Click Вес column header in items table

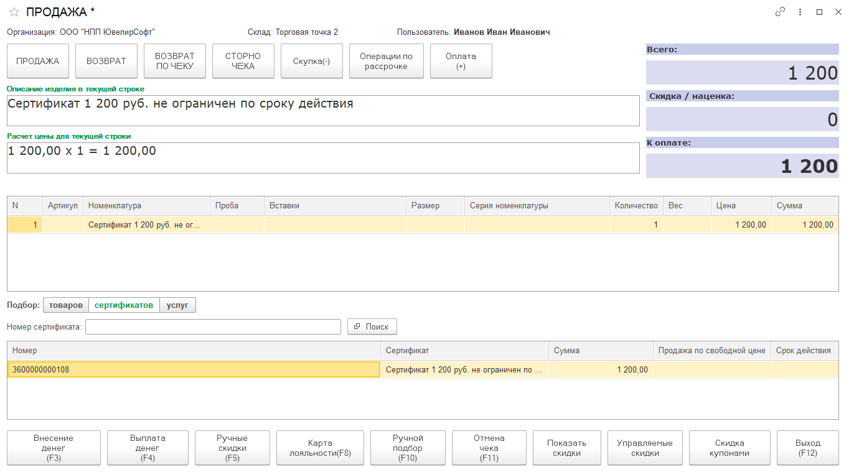click(687, 206)
